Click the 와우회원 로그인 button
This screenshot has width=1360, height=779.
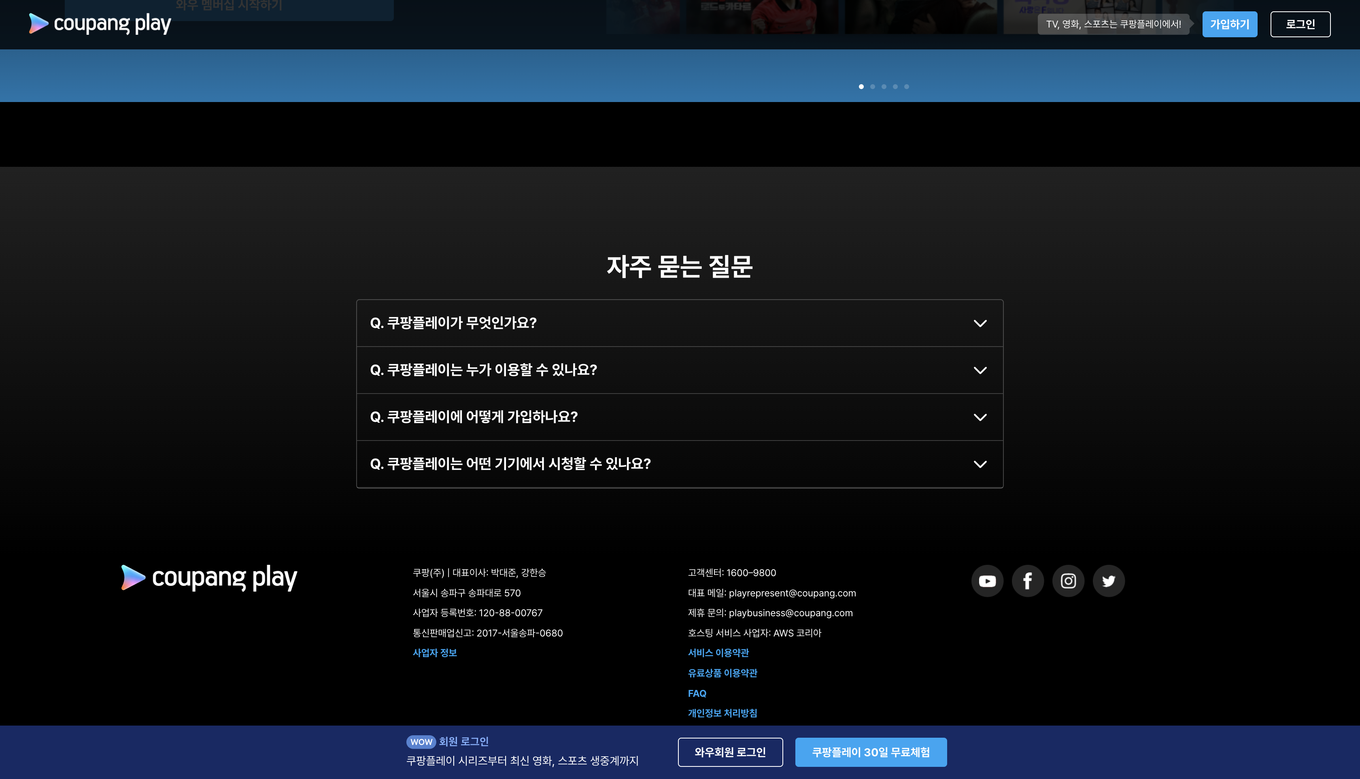[730, 752]
